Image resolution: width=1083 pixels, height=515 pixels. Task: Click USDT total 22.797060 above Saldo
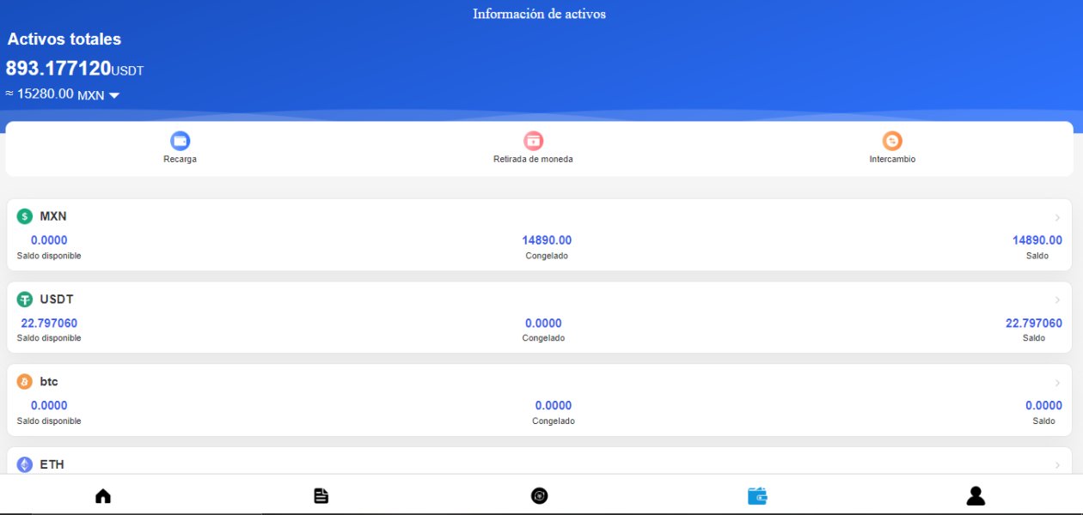point(1034,324)
